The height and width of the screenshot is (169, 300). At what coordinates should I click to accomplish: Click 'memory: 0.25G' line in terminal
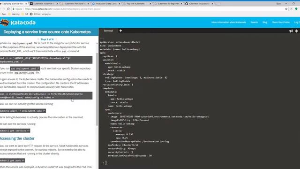coord(124,135)
